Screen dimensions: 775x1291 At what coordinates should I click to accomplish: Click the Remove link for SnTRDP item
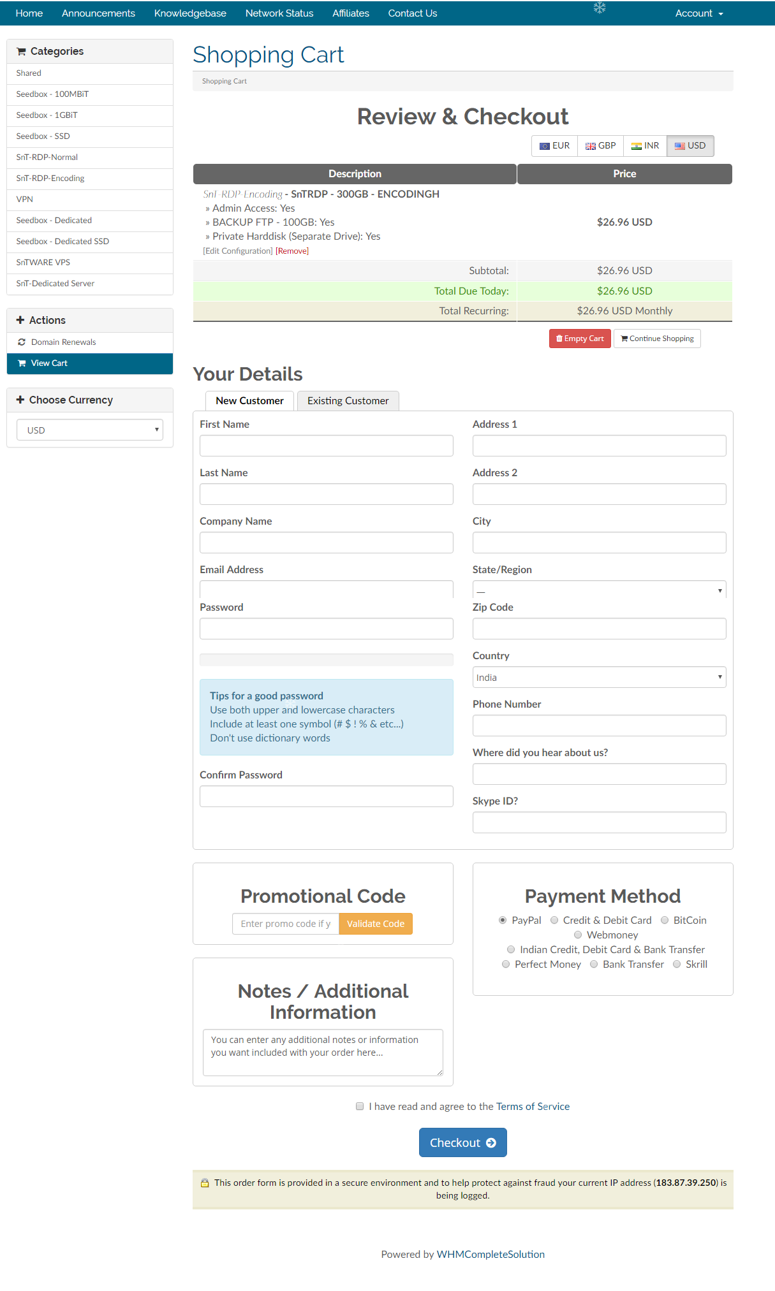(x=292, y=251)
